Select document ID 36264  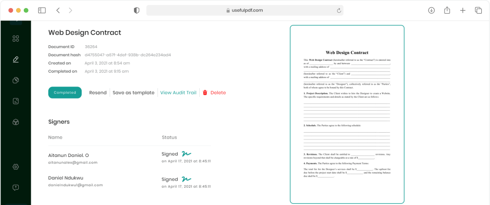pyautogui.click(x=91, y=47)
